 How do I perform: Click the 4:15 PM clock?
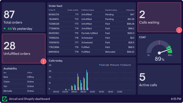pyautogui.click(x=176, y=99)
